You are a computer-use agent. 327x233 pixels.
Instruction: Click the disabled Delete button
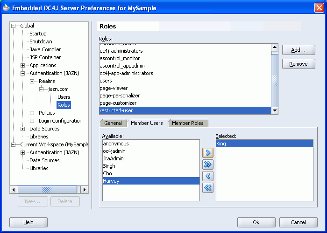(65, 201)
